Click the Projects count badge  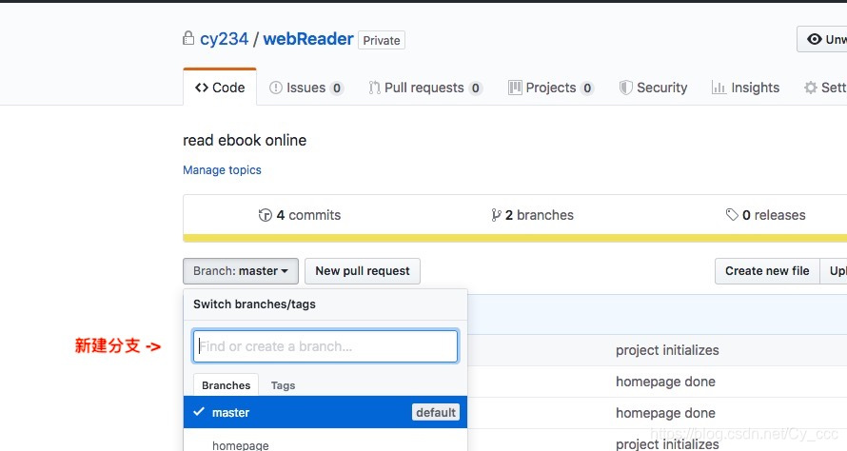pyautogui.click(x=587, y=88)
